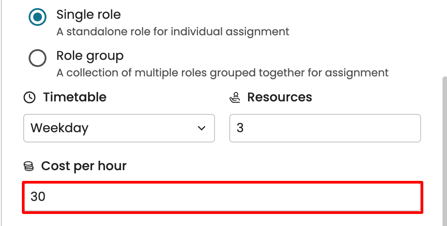
Task: Open the Weekday timetable dropdown
Action: (x=119, y=128)
